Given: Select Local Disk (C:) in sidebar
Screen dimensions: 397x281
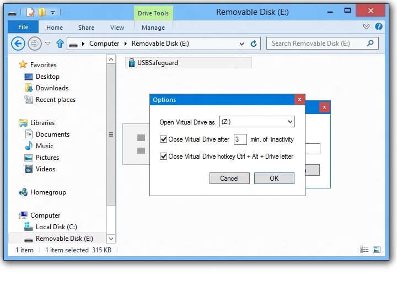Looking at the screenshot, I should 56,227.
